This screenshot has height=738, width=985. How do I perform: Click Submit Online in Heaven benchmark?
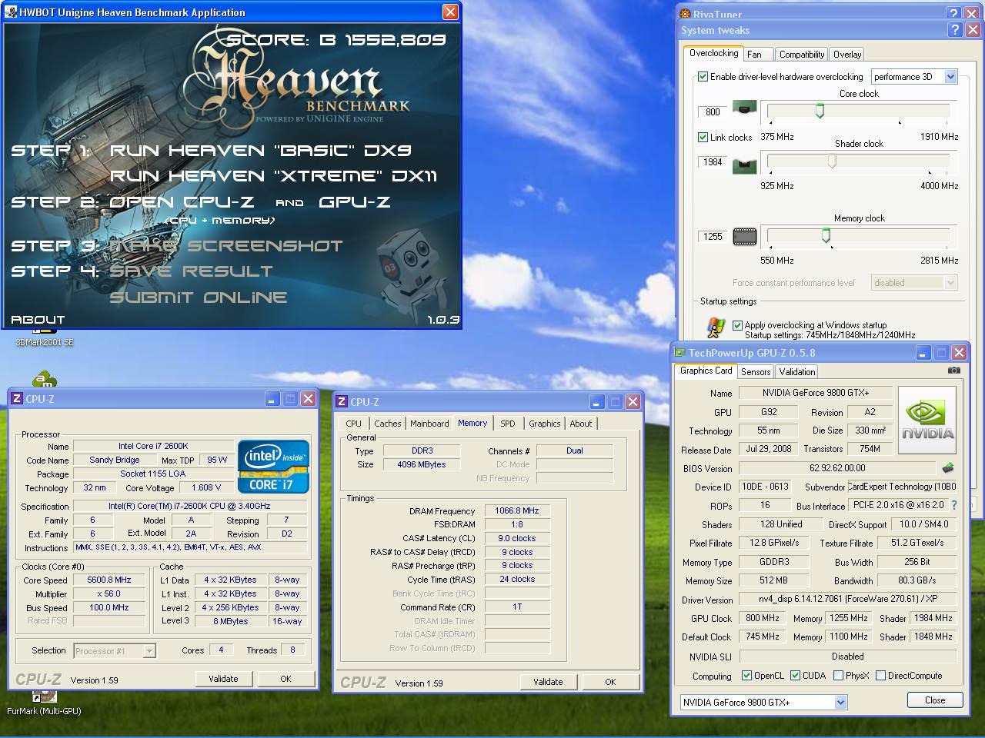pyautogui.click(x=199, y=298)
